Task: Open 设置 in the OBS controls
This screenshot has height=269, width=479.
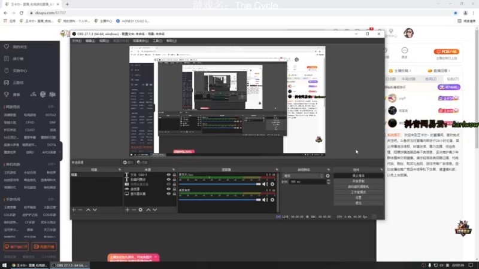Action: pos(358,198)
